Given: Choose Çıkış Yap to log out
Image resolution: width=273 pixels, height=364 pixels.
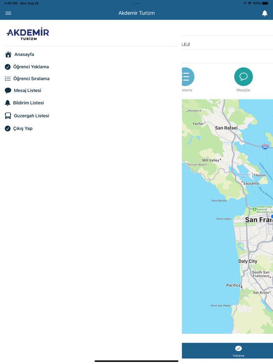Looking at the screenshot, I should point(23,128).
